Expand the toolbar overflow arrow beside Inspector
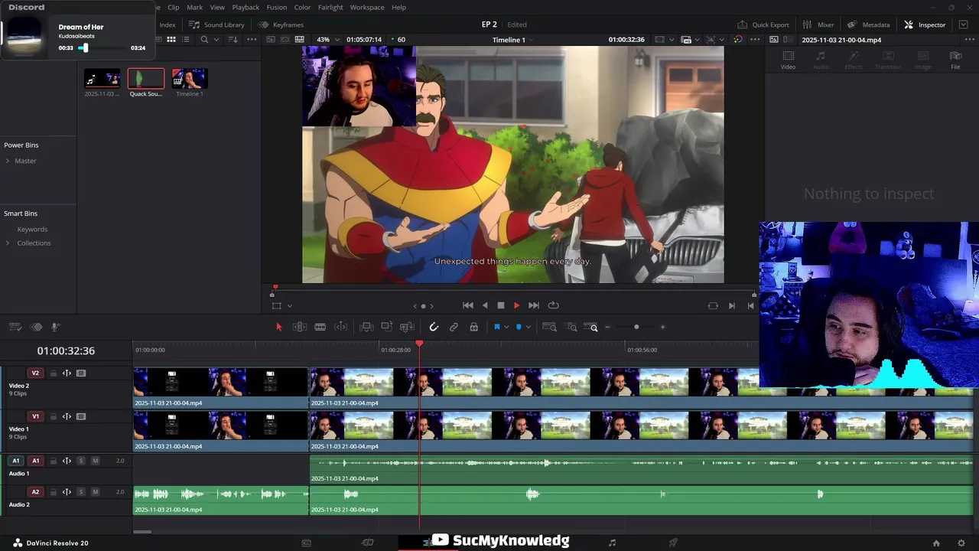The height and width of the screenshot is (551, 979). click(x=963, y=24)
